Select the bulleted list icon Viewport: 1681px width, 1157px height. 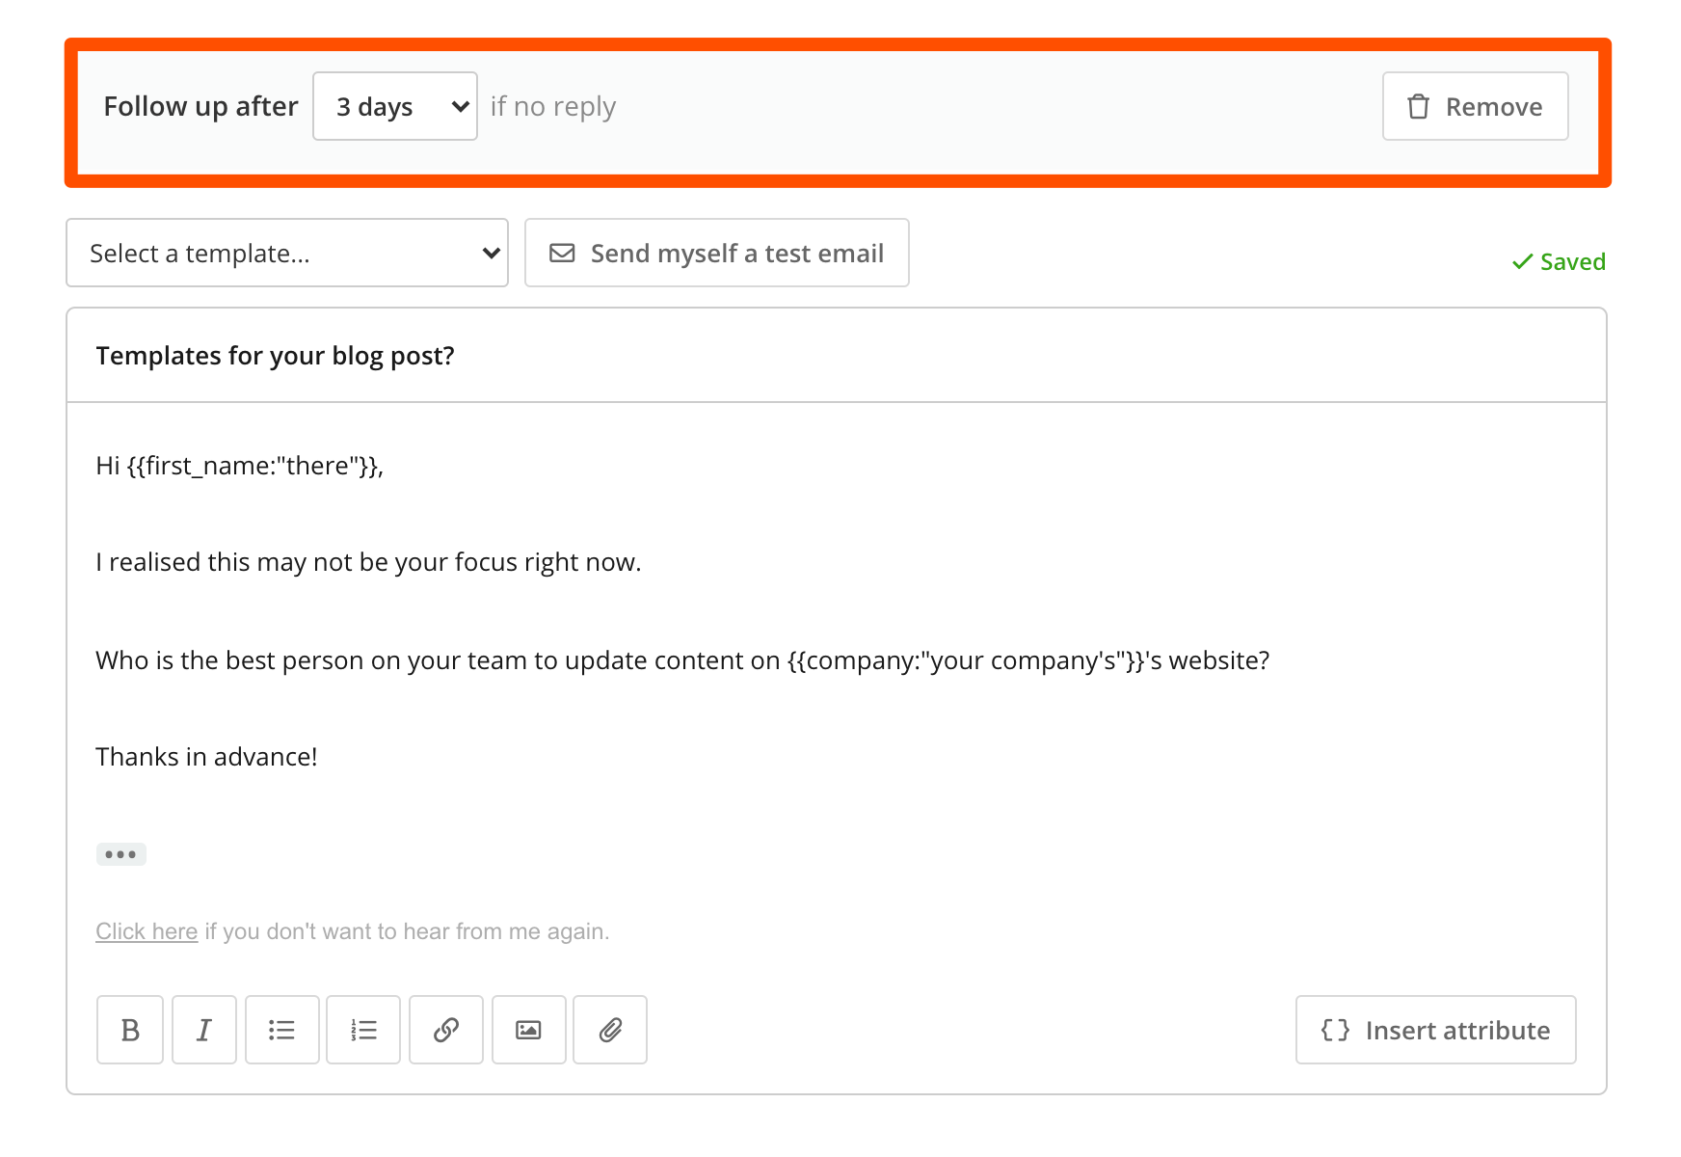[x=281, y=1030]
